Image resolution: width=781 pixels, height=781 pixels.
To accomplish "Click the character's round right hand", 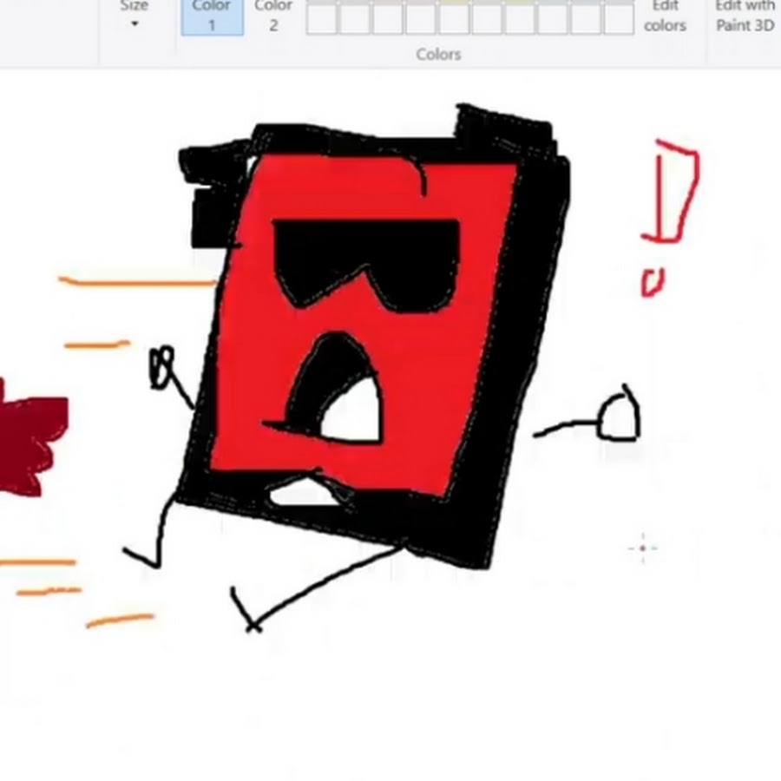I will pos(620,418).
